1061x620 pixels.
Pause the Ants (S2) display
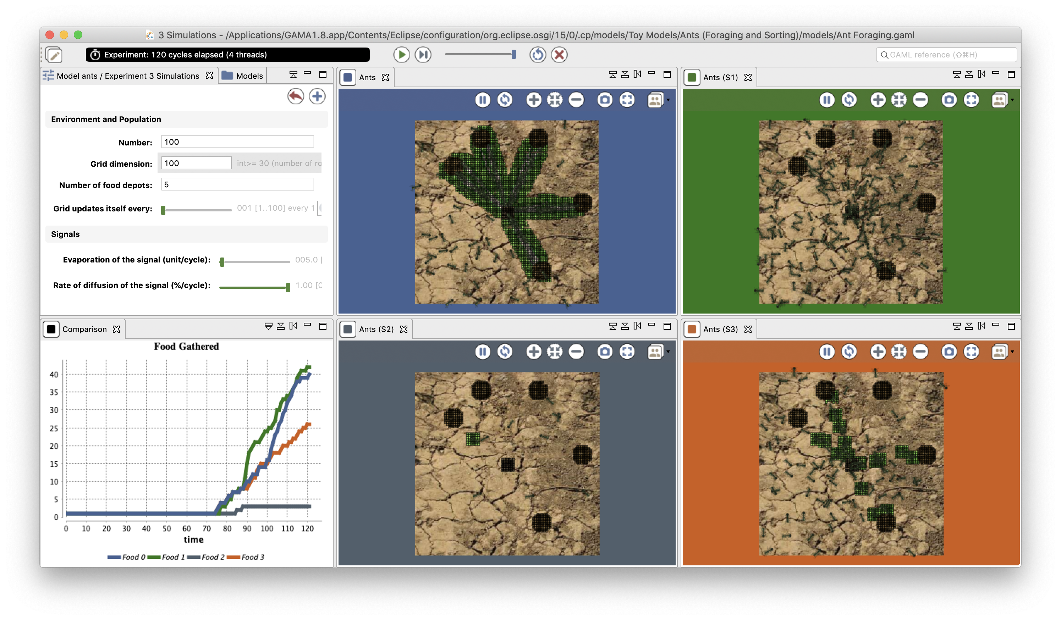click(483, 352)
